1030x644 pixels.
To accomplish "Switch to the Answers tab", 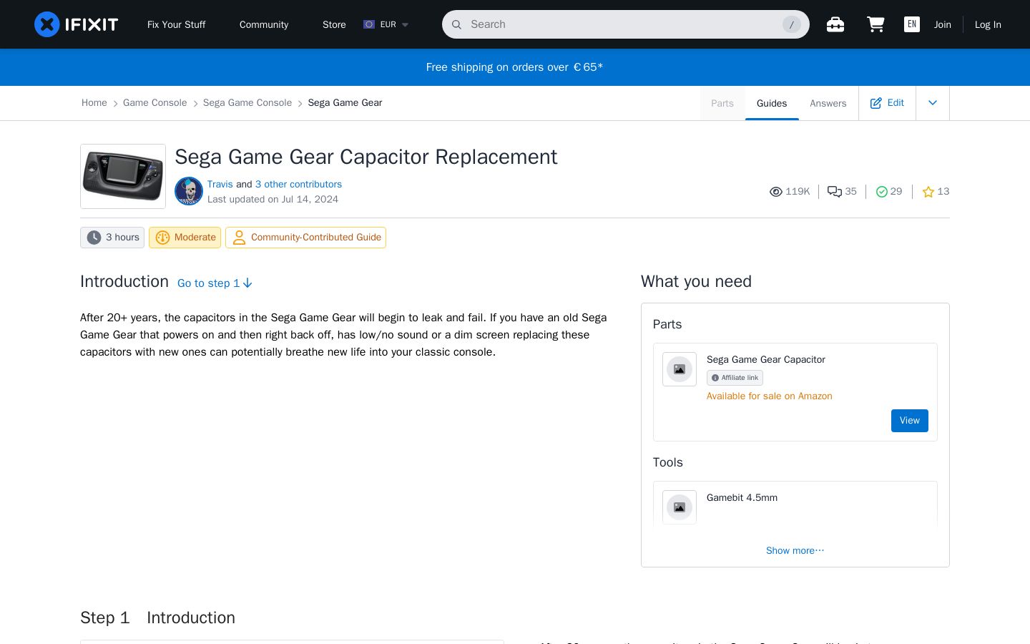I will point(828,103).
